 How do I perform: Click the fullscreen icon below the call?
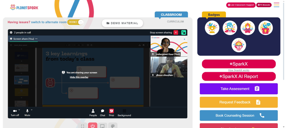(83, 126)
